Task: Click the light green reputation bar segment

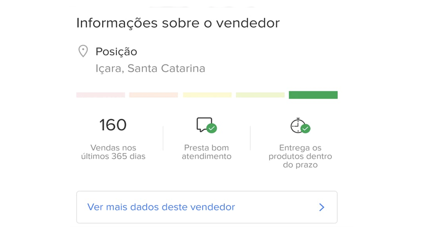Action: pos(260,95)
